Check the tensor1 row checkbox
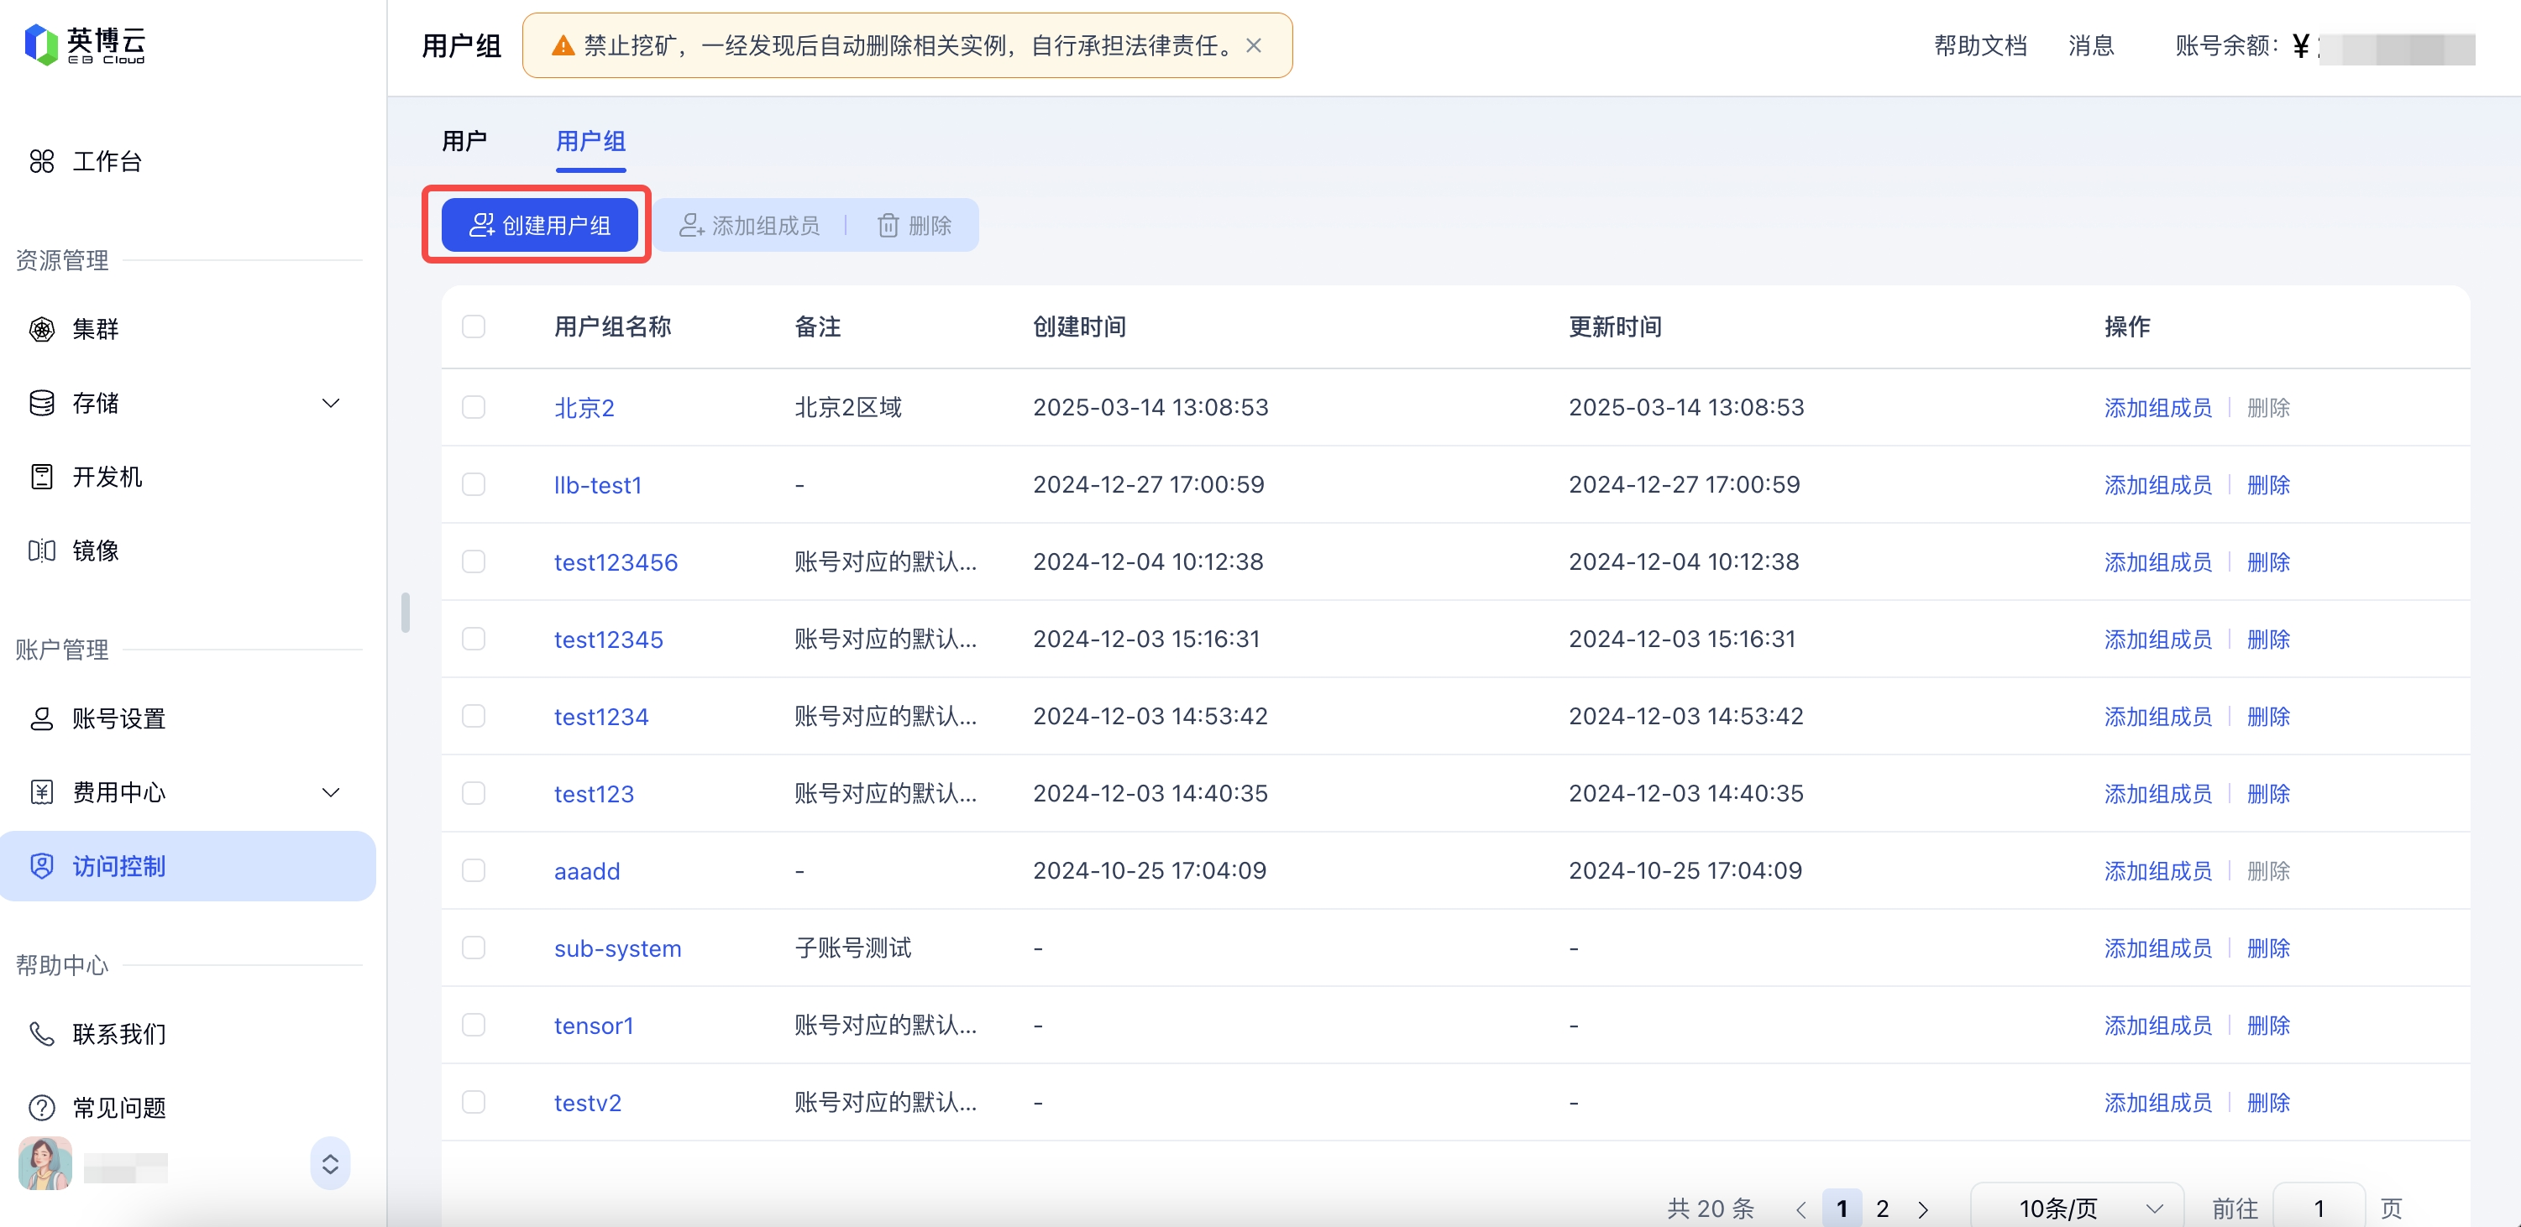The height and width of the screenshot is (1227, 2521). 474,1025
